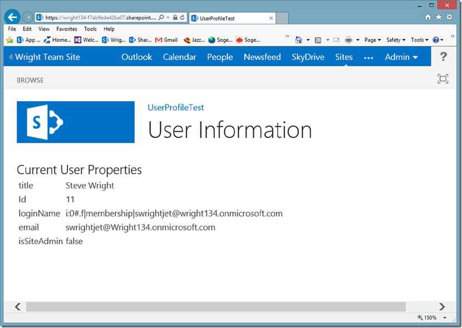Expand the address bar search dropdown arrow
The image size is (462, 328).
168,17
